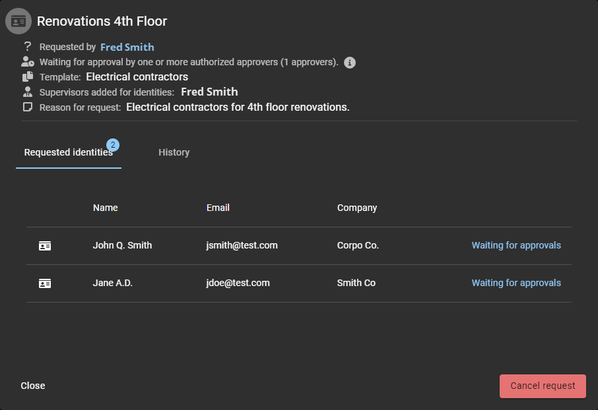Click the info icon next to approvers text
This screenshot has height=410, width=598.
(x=350, y=63)
